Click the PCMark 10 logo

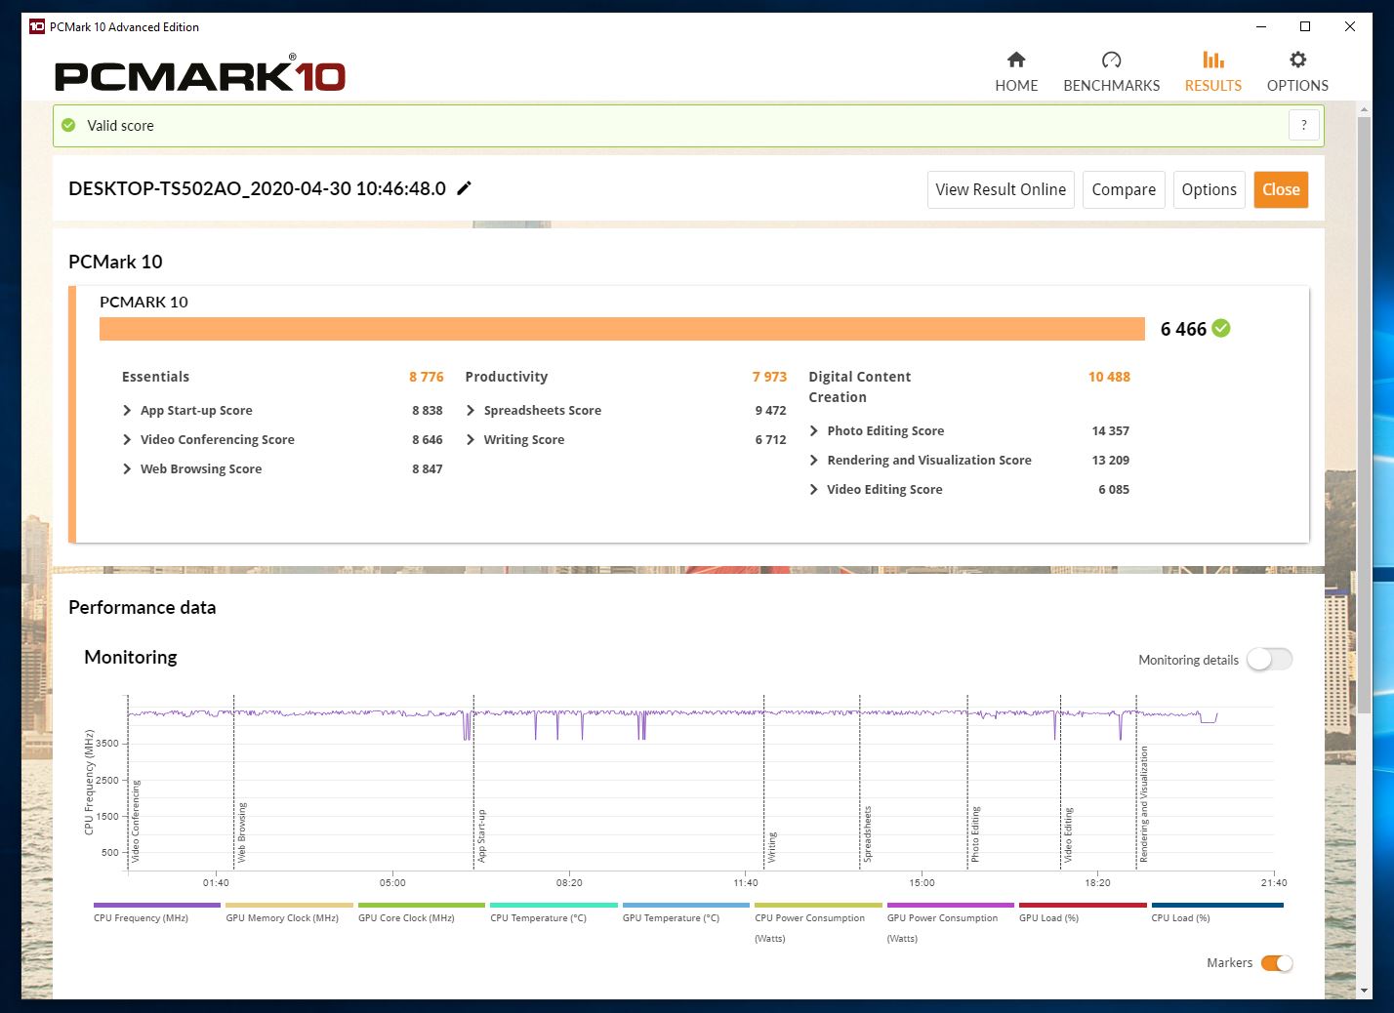click(x=200, y=74)
